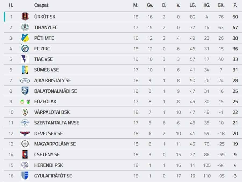Sort by the P. points column header
This screenshot has height=182, width=242.
(235, 5)
